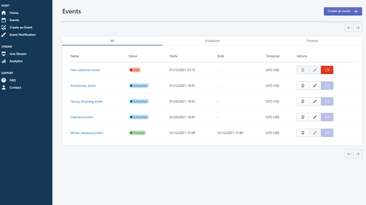Click the Create an Event icon

click(x=4, y=27)
